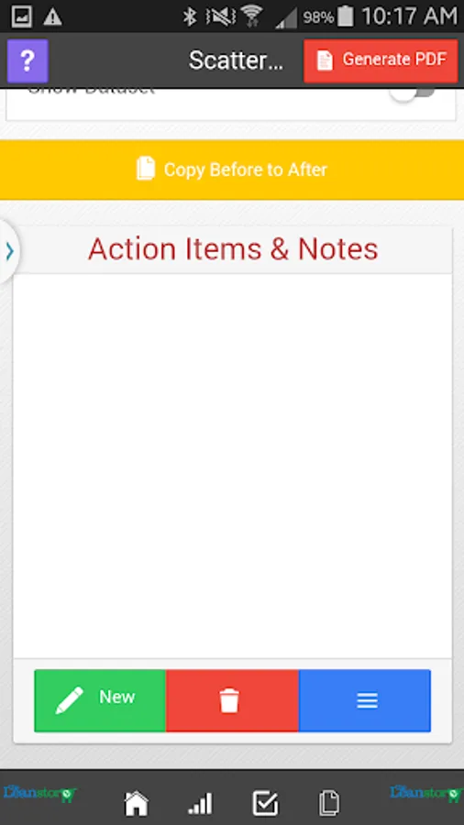Go to the Home icon
464x825 pixels.
click(x=136, y=803)
